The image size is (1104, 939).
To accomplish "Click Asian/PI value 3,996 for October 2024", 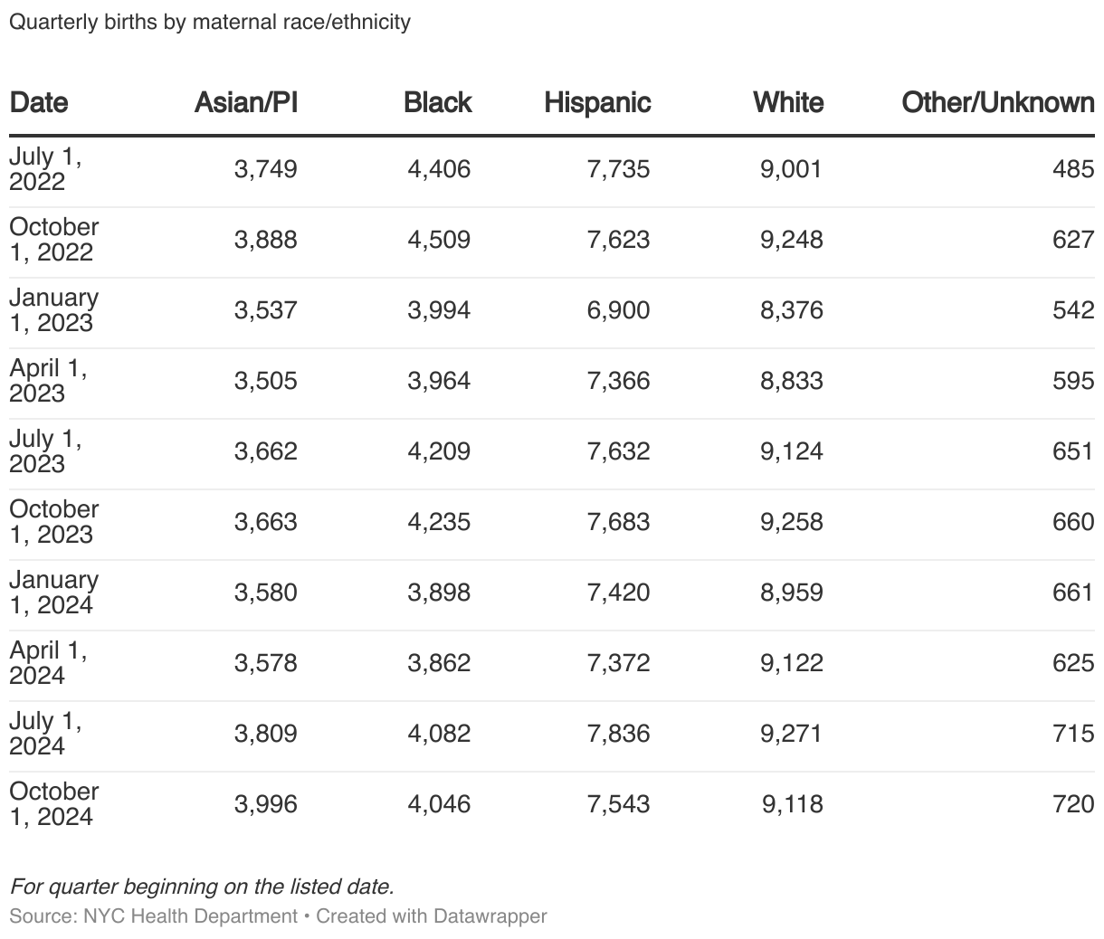I will point(265,804).
